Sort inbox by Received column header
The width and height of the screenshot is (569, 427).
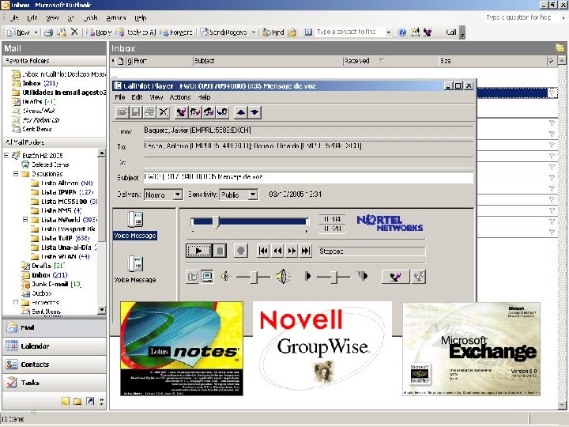point(390,61)
